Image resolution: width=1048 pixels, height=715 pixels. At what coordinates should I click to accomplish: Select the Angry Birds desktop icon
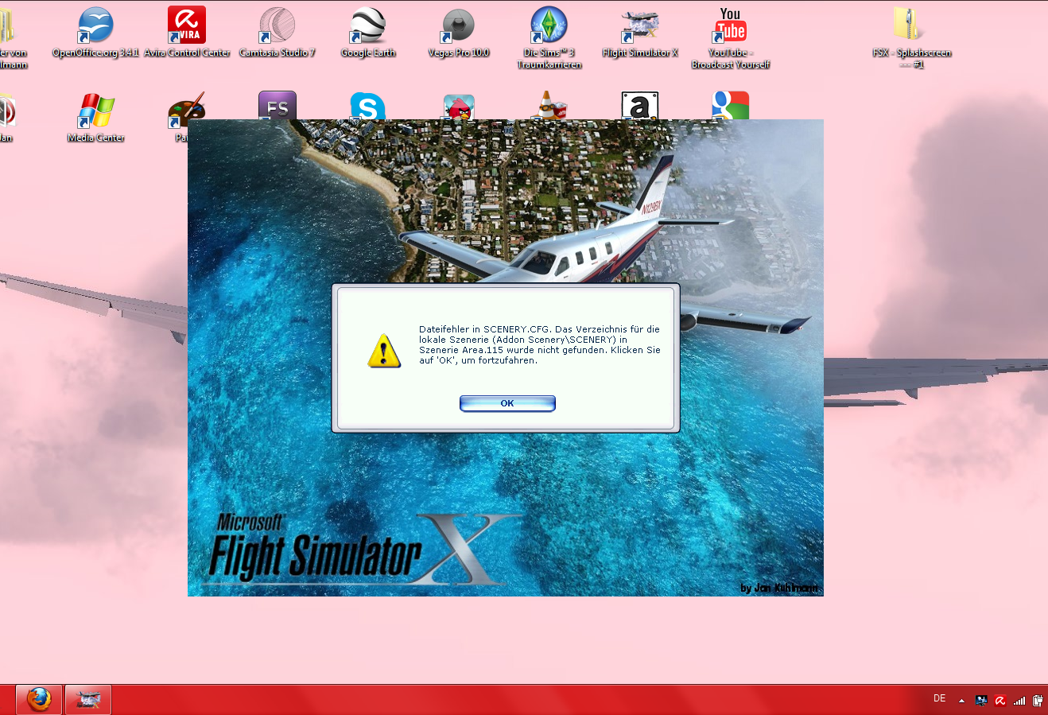pyautogui.click(x=459, y=107)
